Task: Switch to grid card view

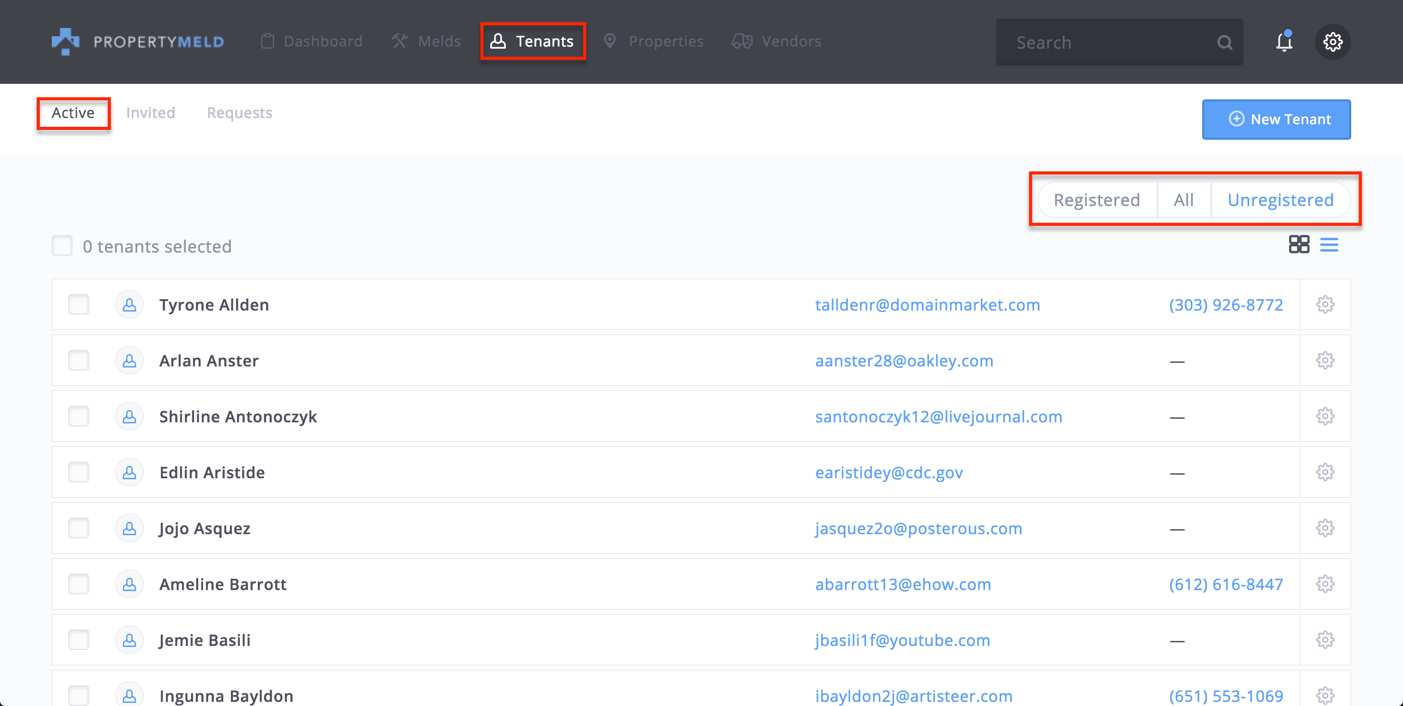Action: [1298, 244]
